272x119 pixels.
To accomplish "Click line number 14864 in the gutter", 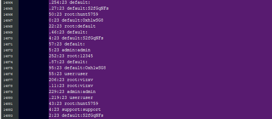I will [x=8, y=3].
